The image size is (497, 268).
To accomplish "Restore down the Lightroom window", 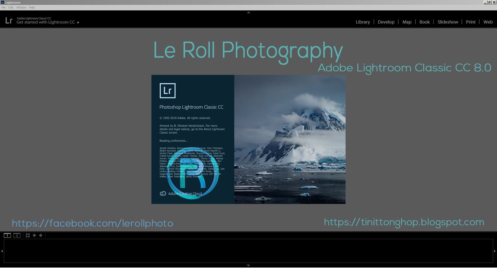I will 490,2.
